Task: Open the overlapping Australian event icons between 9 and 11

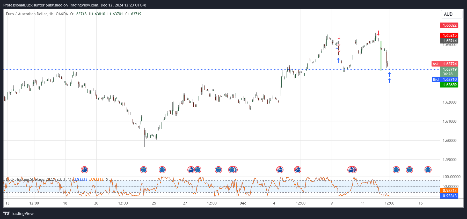Action: pos(352,170)
